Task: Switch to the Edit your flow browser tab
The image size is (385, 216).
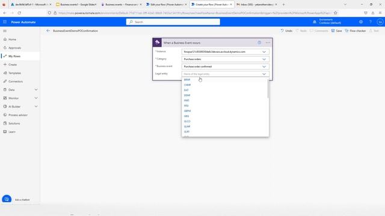Action: click(167, 4)
